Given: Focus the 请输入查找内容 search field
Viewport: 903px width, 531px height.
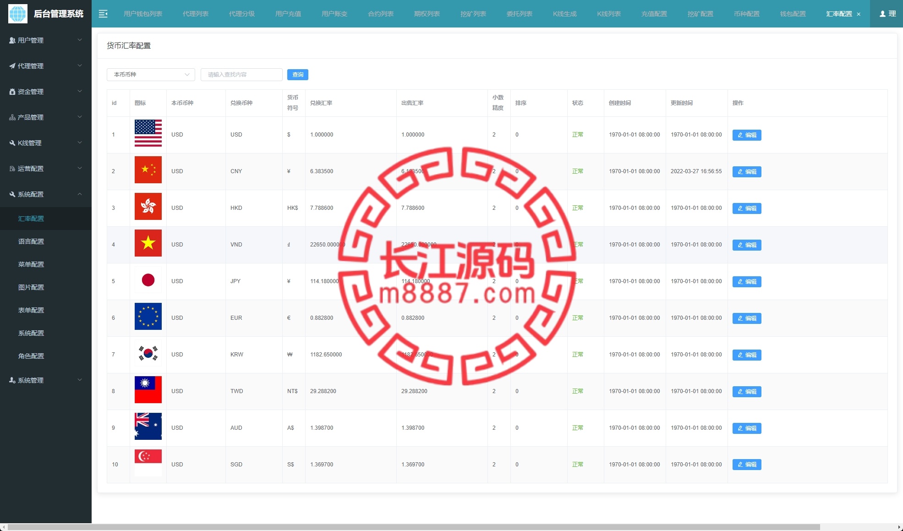Looking at the screenshot, I should coord(241,75).
